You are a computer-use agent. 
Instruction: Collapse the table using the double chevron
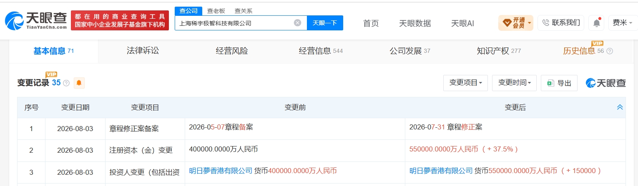(x=620, y=107)
